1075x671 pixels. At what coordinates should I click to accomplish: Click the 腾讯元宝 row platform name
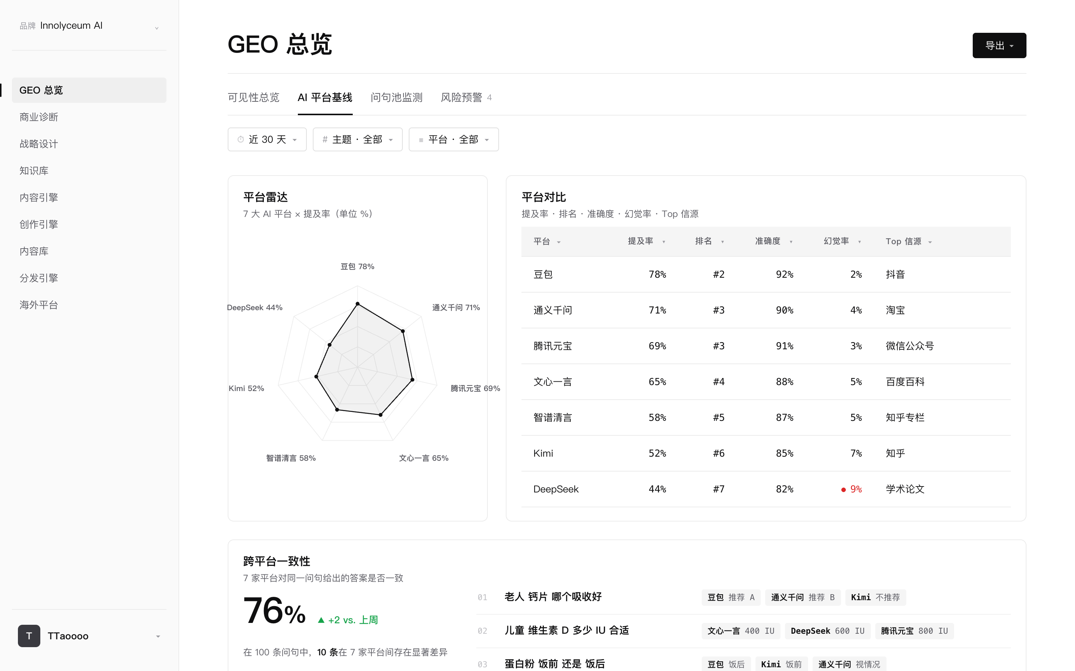click(552, 346)
